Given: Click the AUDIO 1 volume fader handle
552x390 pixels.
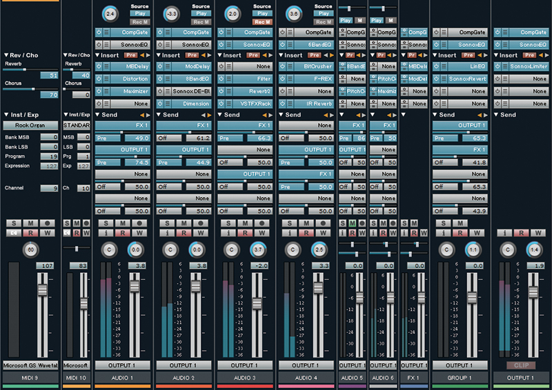Looking at the screenshot, I should [135, 286].
